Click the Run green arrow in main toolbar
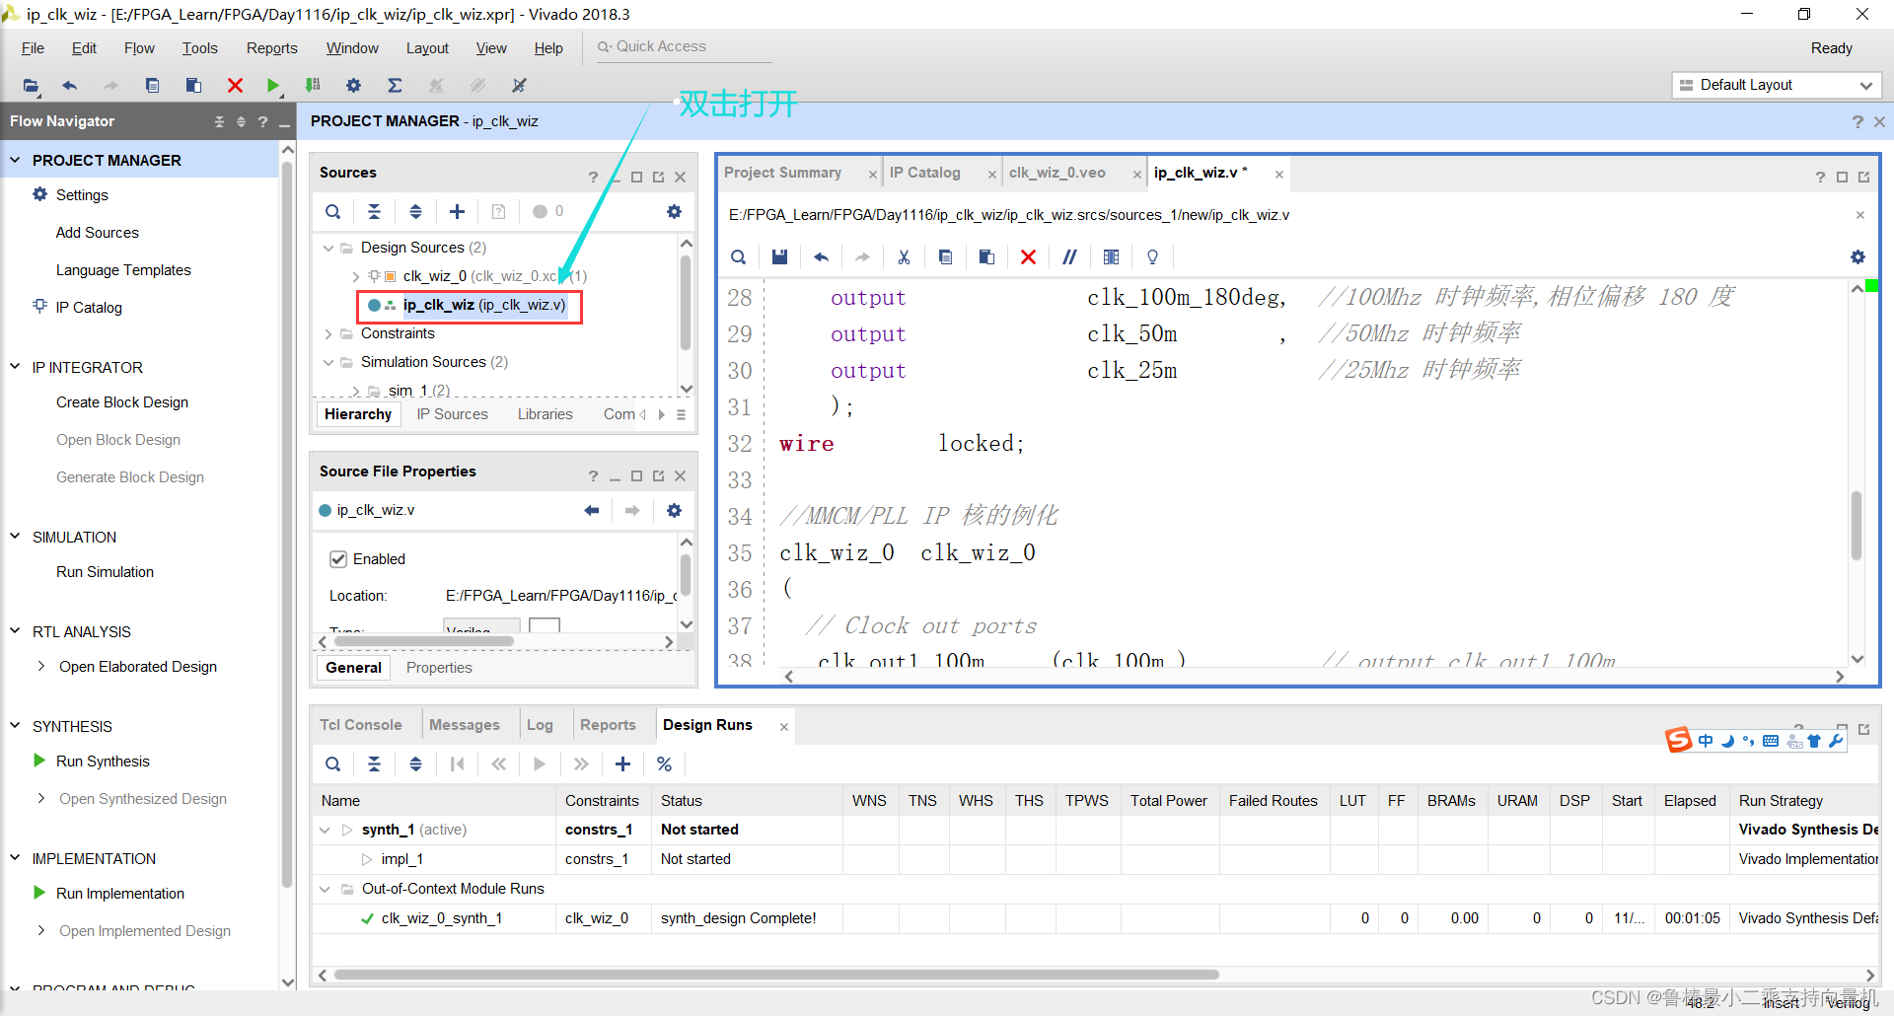The height and width of the screenshot is (1016, 1894). click(273, 86)
